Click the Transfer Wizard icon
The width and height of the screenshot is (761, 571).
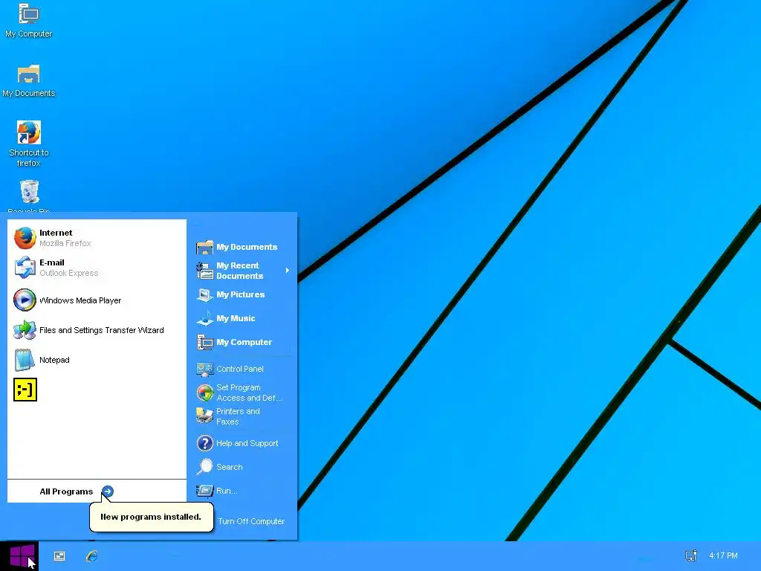click(25, 330)
